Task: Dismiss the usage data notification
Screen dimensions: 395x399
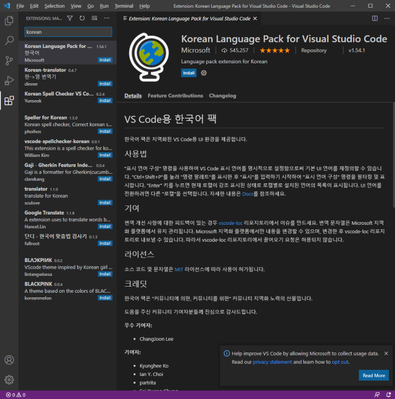Action: click(x=386, y=354)
